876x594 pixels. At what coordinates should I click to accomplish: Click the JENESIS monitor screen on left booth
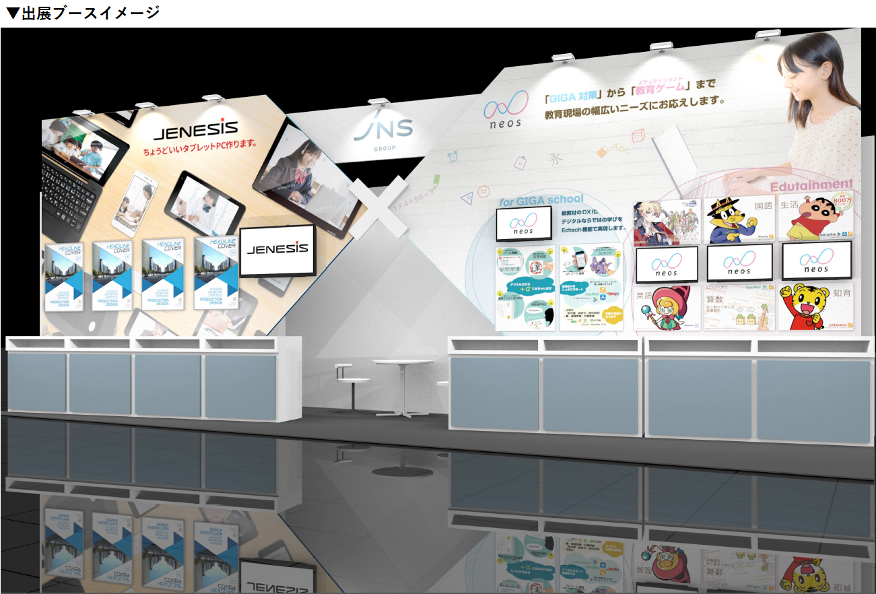pyautogui.click(x=277, y=251)
